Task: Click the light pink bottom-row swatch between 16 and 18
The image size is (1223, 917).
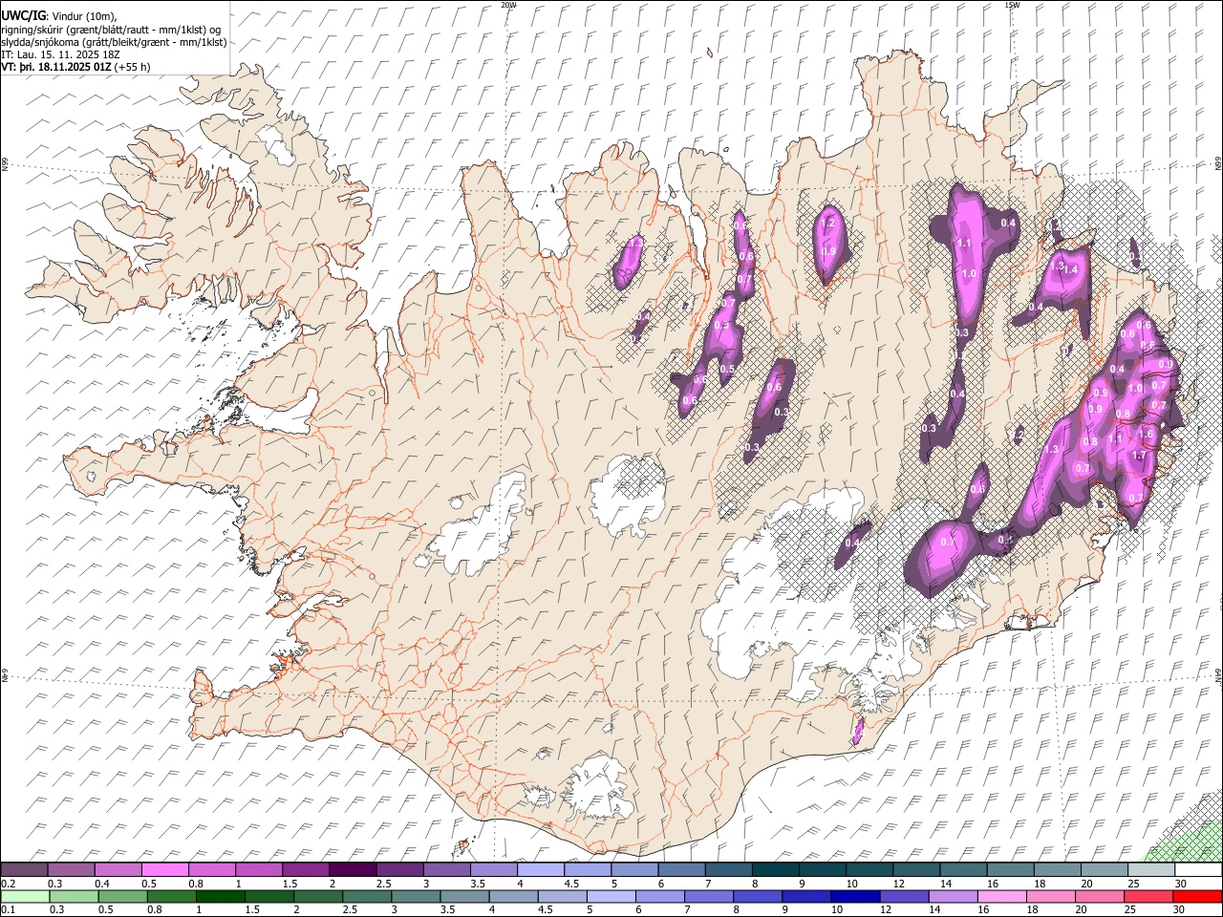Action: (1000, 896)
